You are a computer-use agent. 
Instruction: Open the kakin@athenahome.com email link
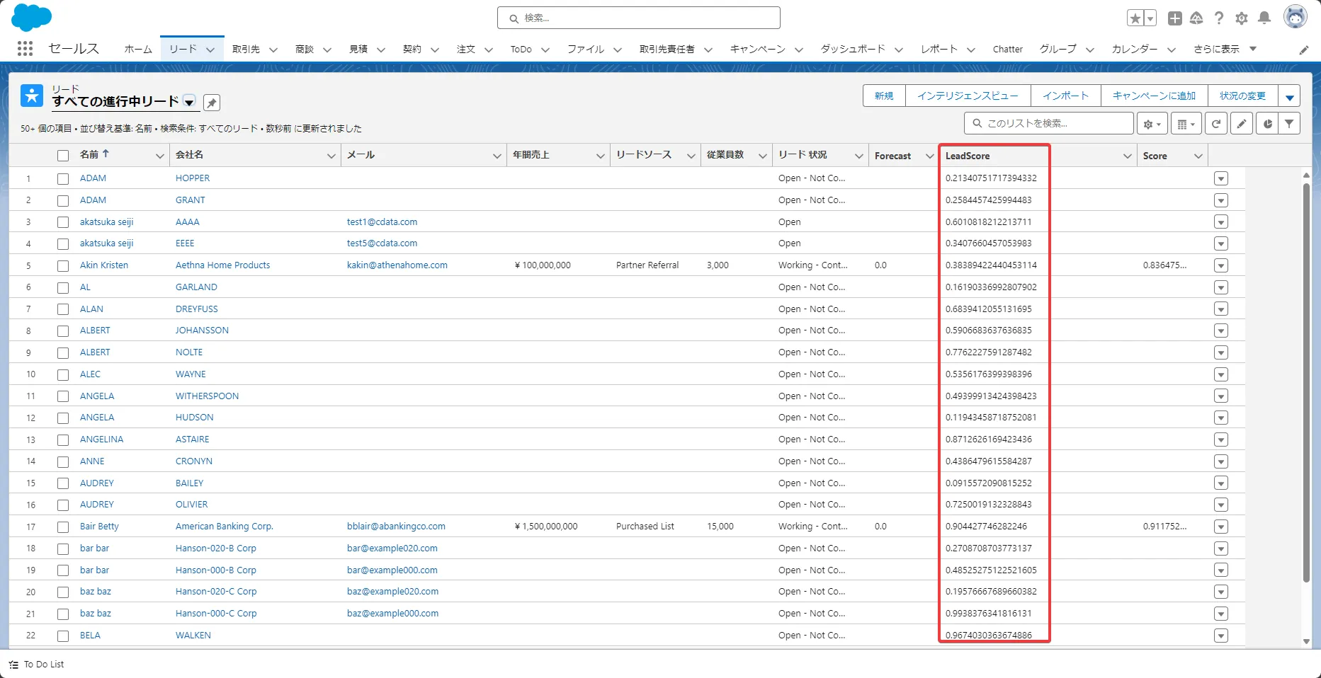click(397, 265)
